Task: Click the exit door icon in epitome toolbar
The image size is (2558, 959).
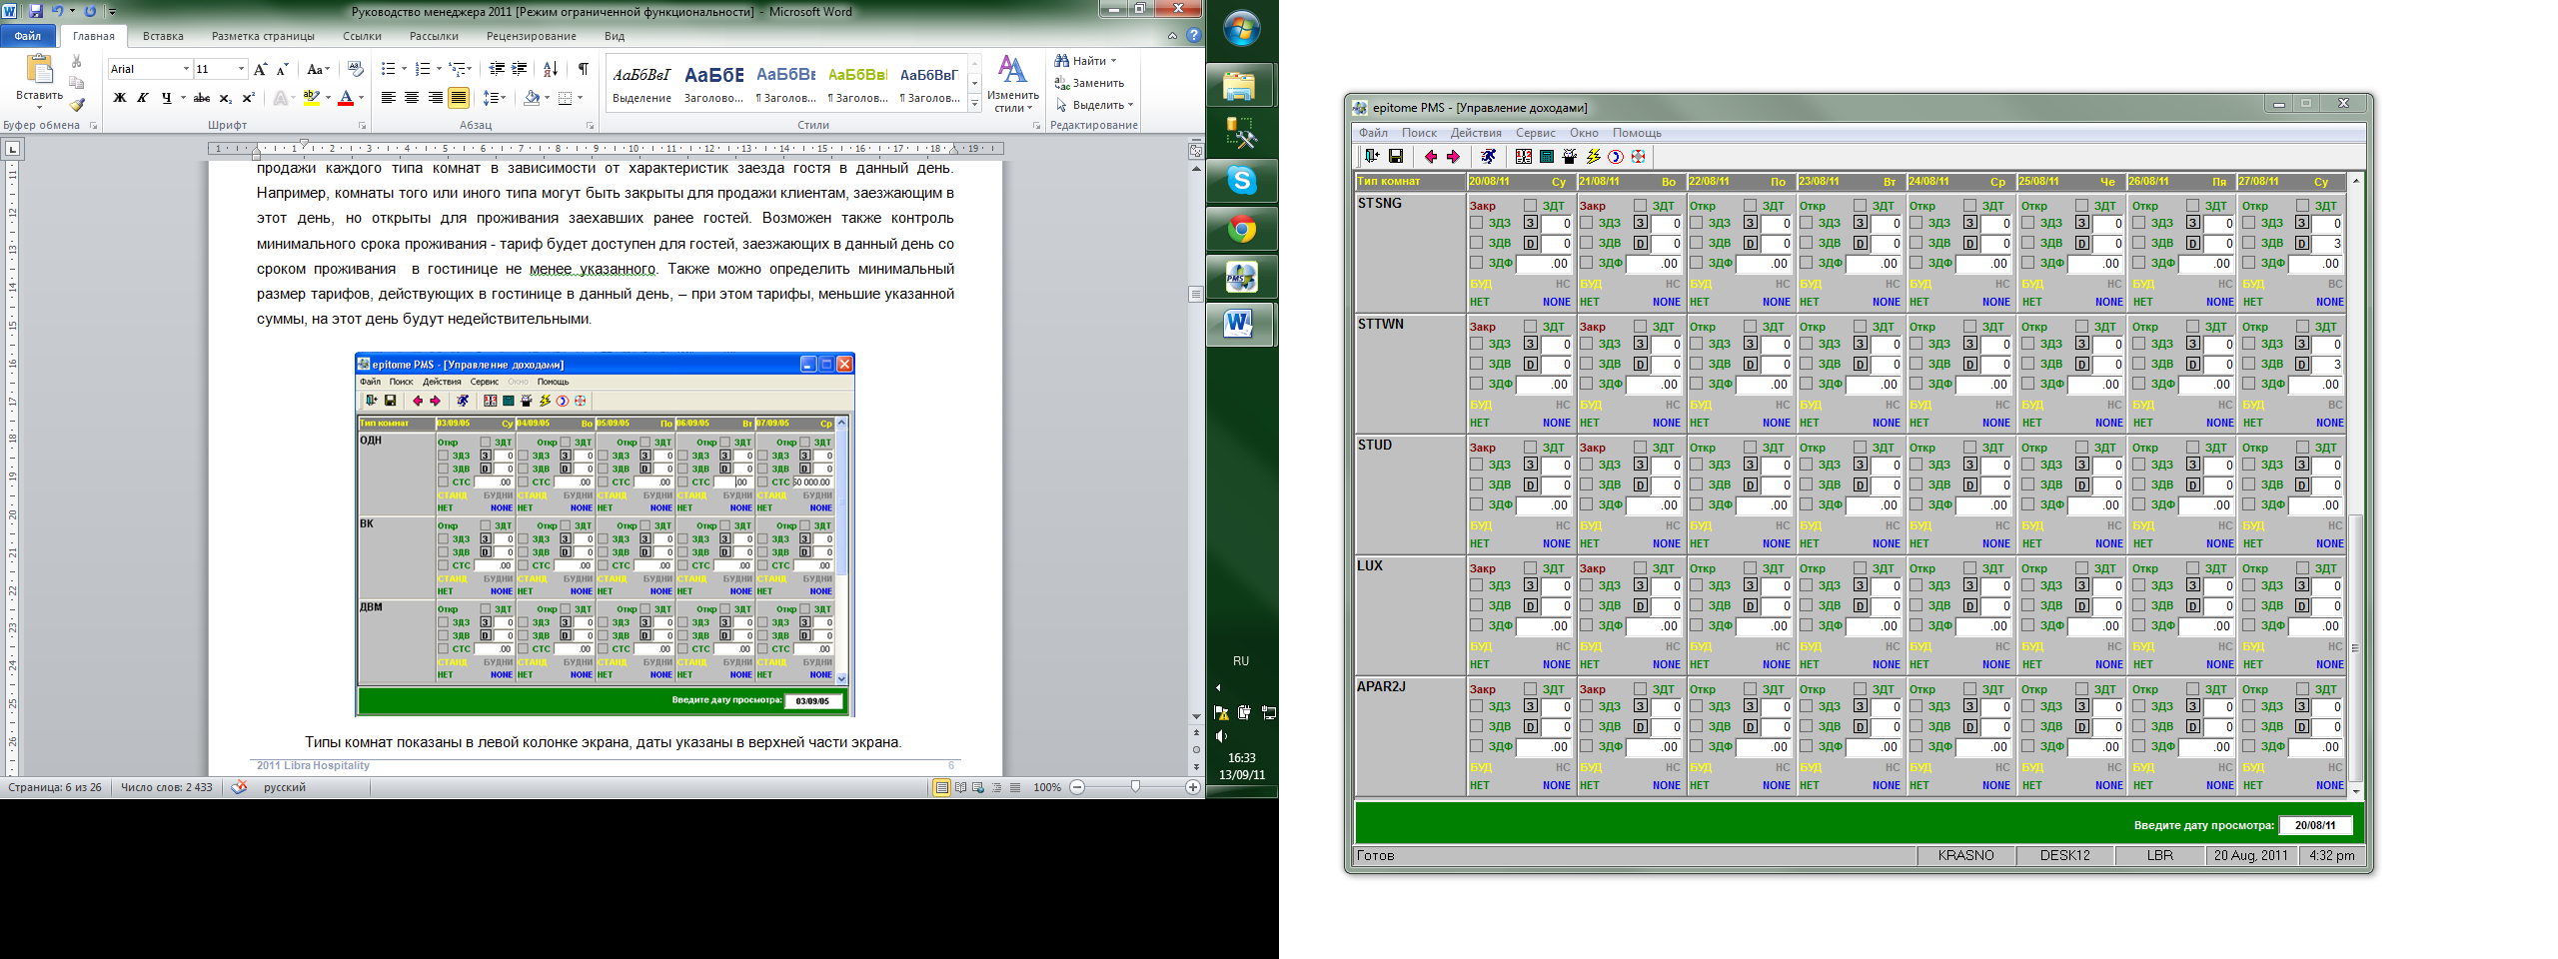Action: coord(1372,156)
